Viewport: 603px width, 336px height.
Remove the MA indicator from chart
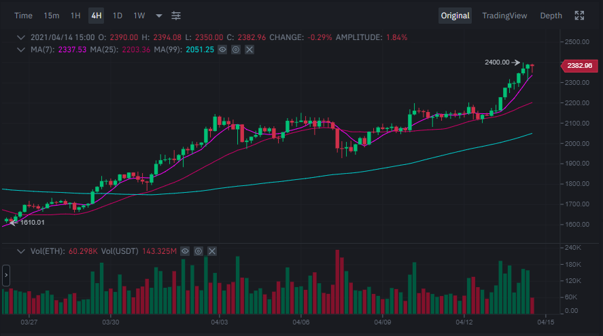tap(249, 50)
